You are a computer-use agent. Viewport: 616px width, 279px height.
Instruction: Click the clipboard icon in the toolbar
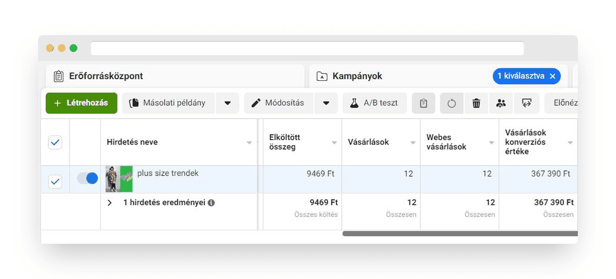(x=423, y=103)
